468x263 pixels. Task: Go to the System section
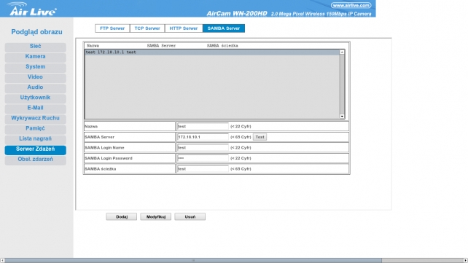tap(35, 67)
